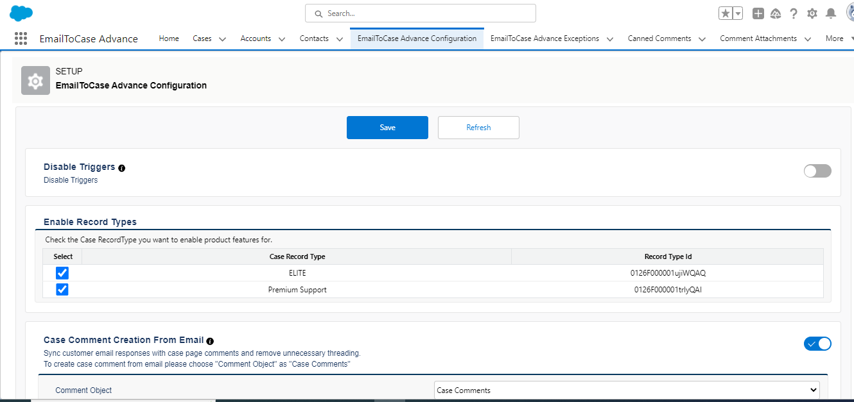Viewport: 854px width, 402px height.
Task: Uncheck the Premium Support record type checkbox
Action: 62,290
